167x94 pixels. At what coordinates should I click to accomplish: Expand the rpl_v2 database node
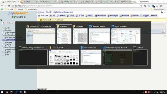3,52
